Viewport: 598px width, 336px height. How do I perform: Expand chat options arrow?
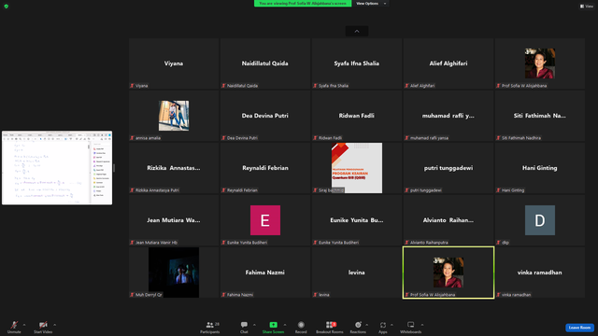tap(254, 325)
